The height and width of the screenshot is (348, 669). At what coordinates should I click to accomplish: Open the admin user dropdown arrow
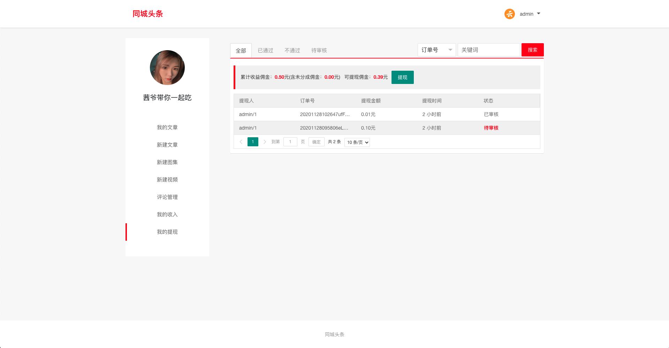point(539,14)
